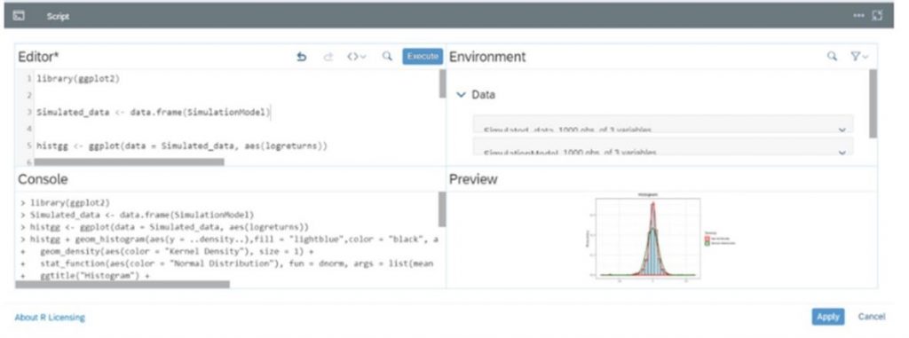Click the Editor vertical scrollbar
This screenshot has height=338, width=909.
click(442, 83)
